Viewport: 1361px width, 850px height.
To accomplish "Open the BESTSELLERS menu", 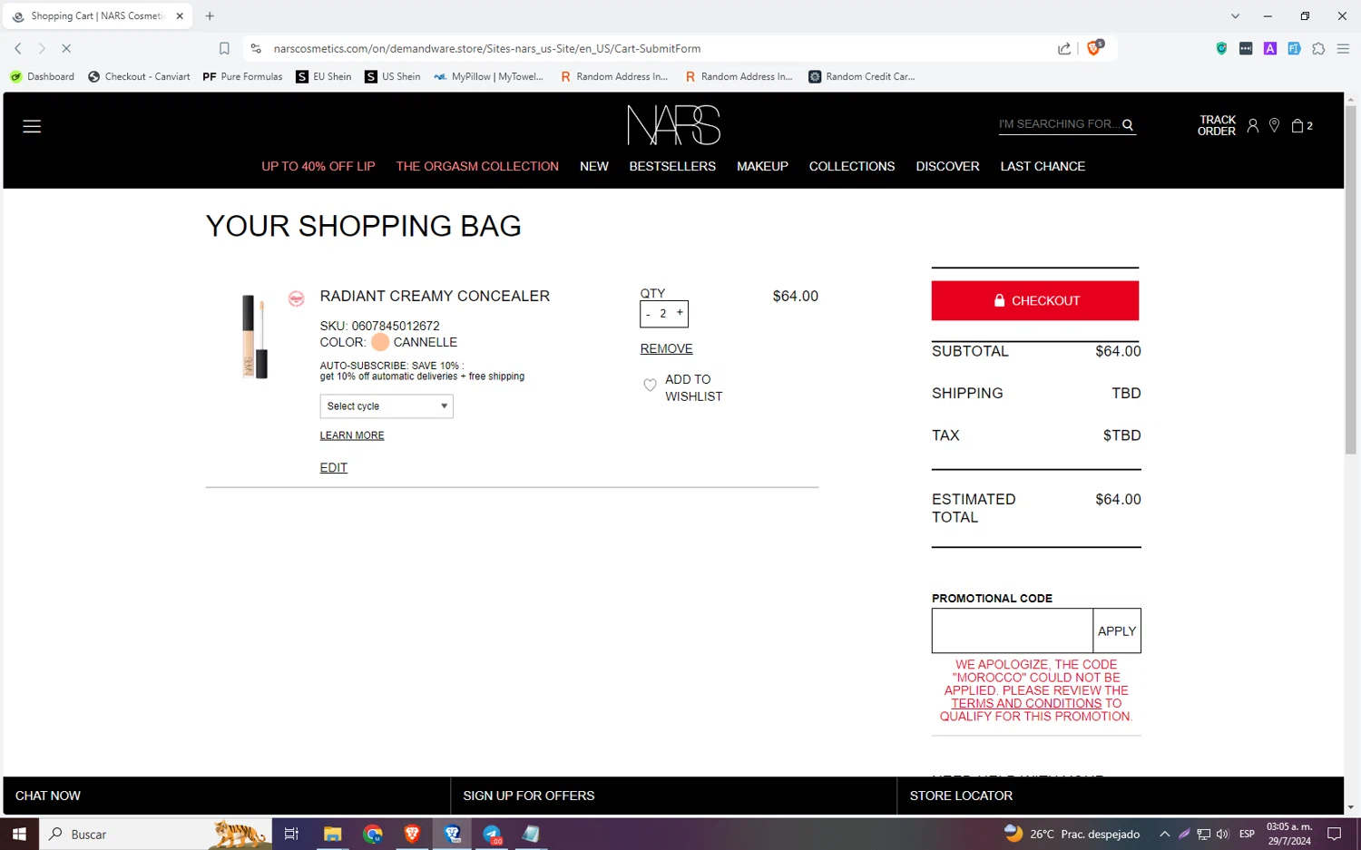I will coord(672,166).
